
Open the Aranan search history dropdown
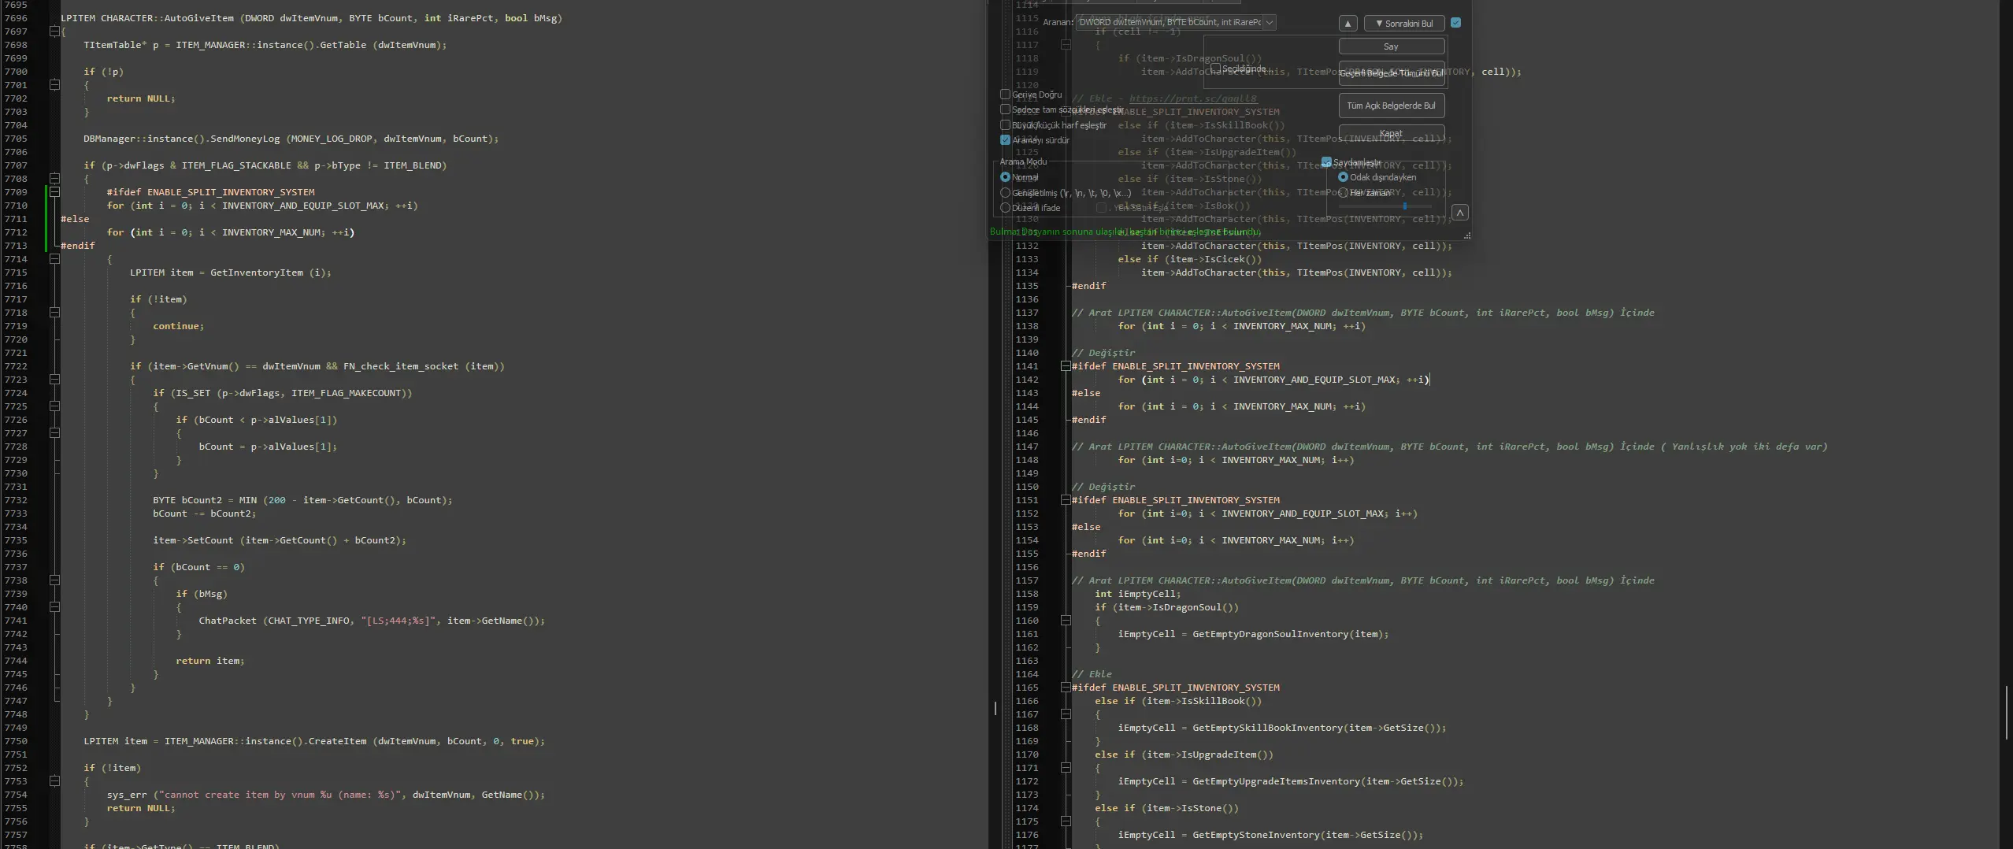(1269, 23)
